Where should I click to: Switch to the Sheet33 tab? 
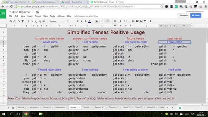[127, 107]
